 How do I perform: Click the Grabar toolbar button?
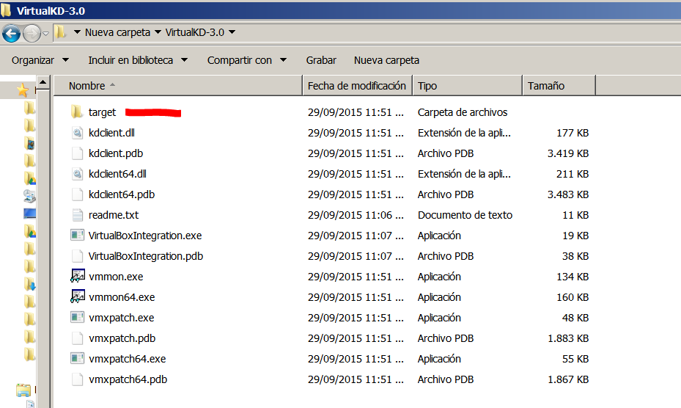[321, 60]
